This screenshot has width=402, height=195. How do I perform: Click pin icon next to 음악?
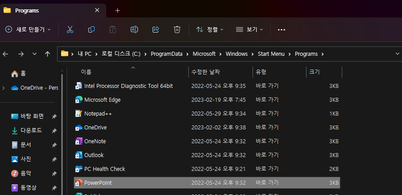pos(54,174)
